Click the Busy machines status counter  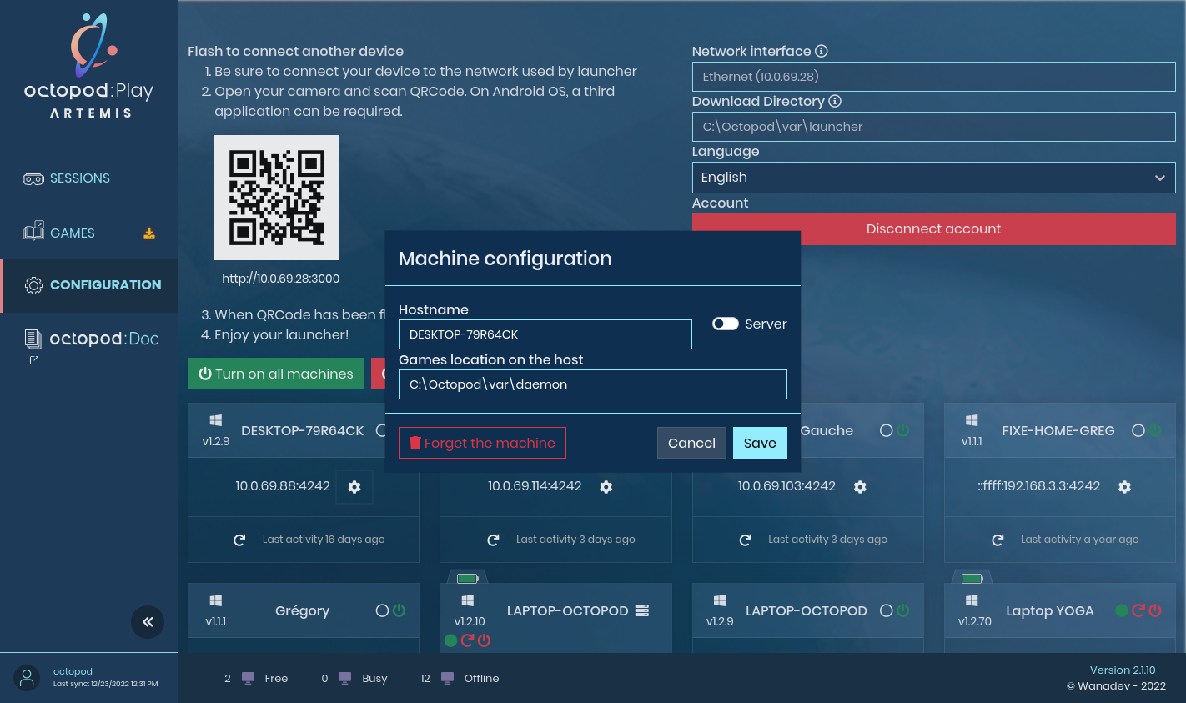tap(354, 678)
